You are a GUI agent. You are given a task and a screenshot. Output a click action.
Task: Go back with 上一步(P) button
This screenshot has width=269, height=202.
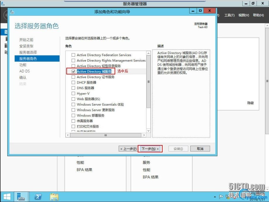click(x=128, y=149)
